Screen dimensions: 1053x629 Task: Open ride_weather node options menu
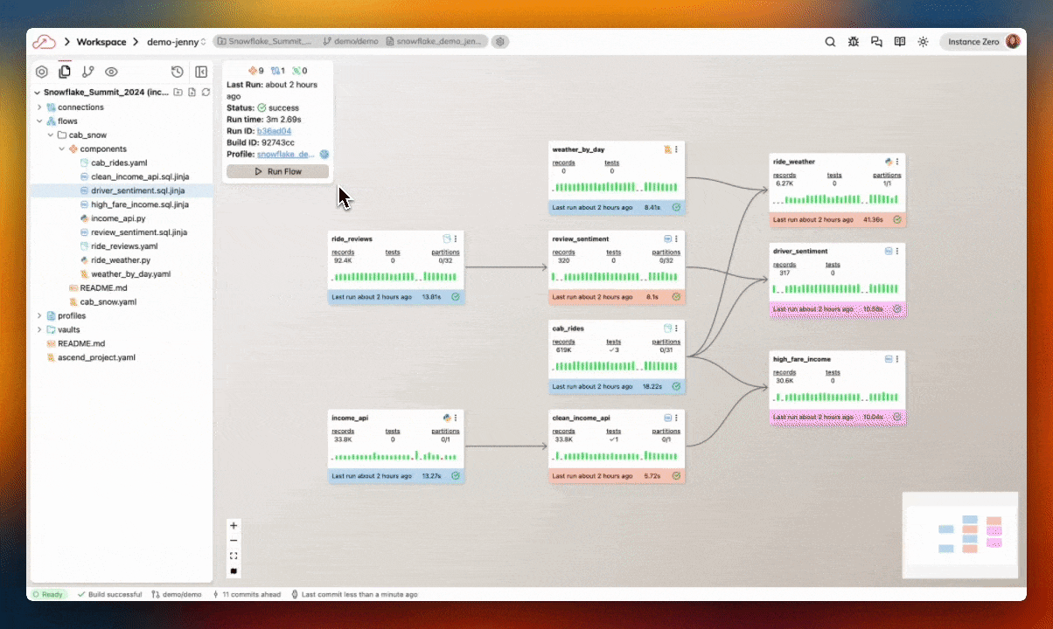pyautogui.click(x=897, y=162)
